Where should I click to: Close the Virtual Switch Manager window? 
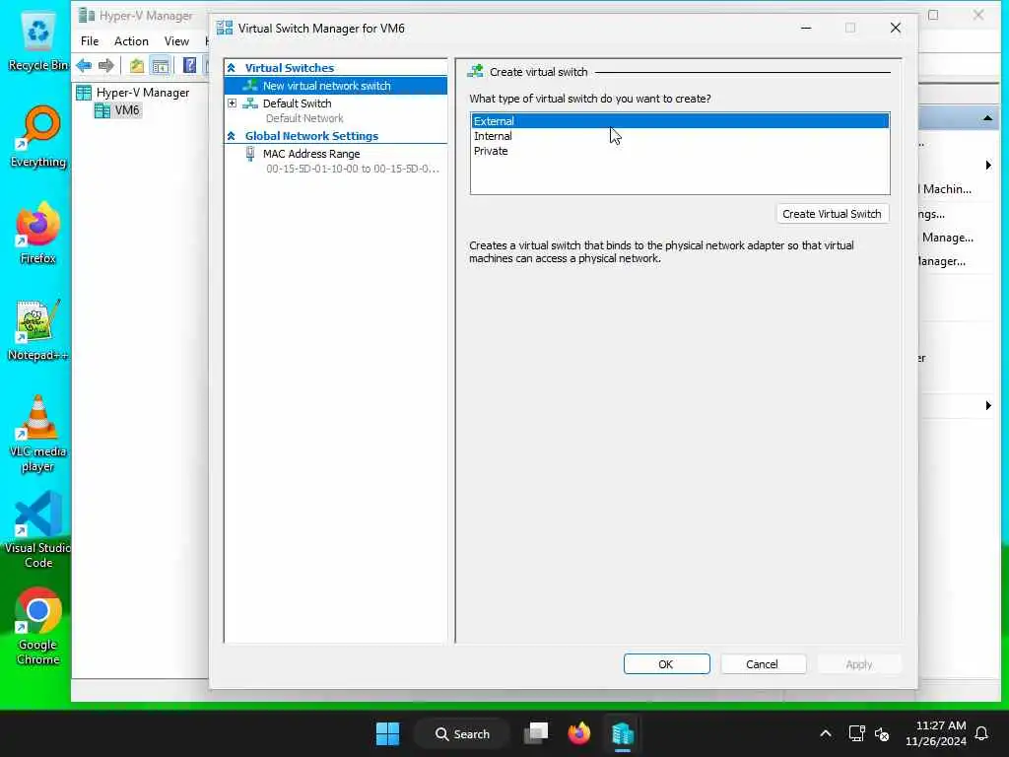coord(895,28)
